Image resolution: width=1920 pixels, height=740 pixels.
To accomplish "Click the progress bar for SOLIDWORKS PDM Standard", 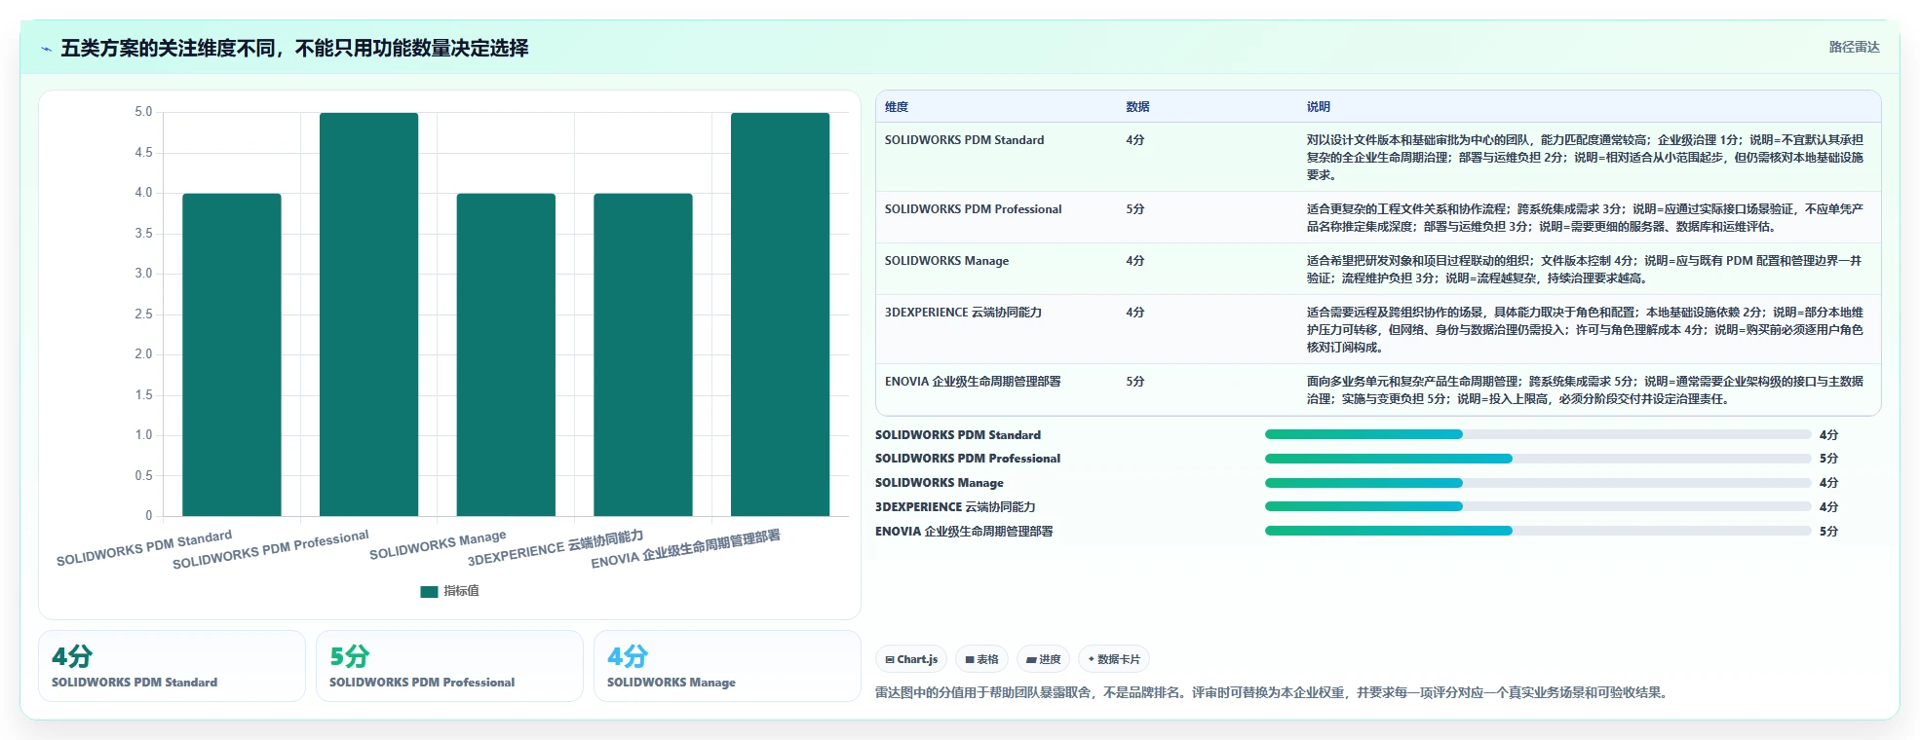I will click(x=1538, y=434).
